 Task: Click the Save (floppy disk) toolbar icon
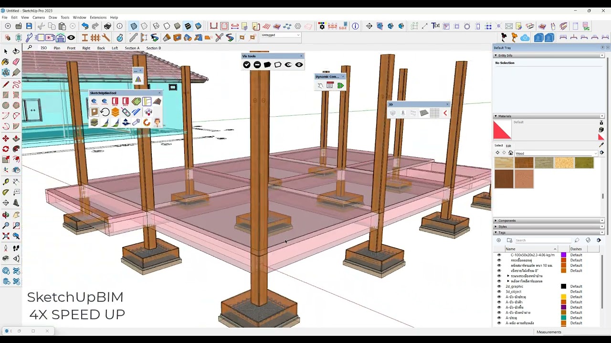click(x=29, y=26)
